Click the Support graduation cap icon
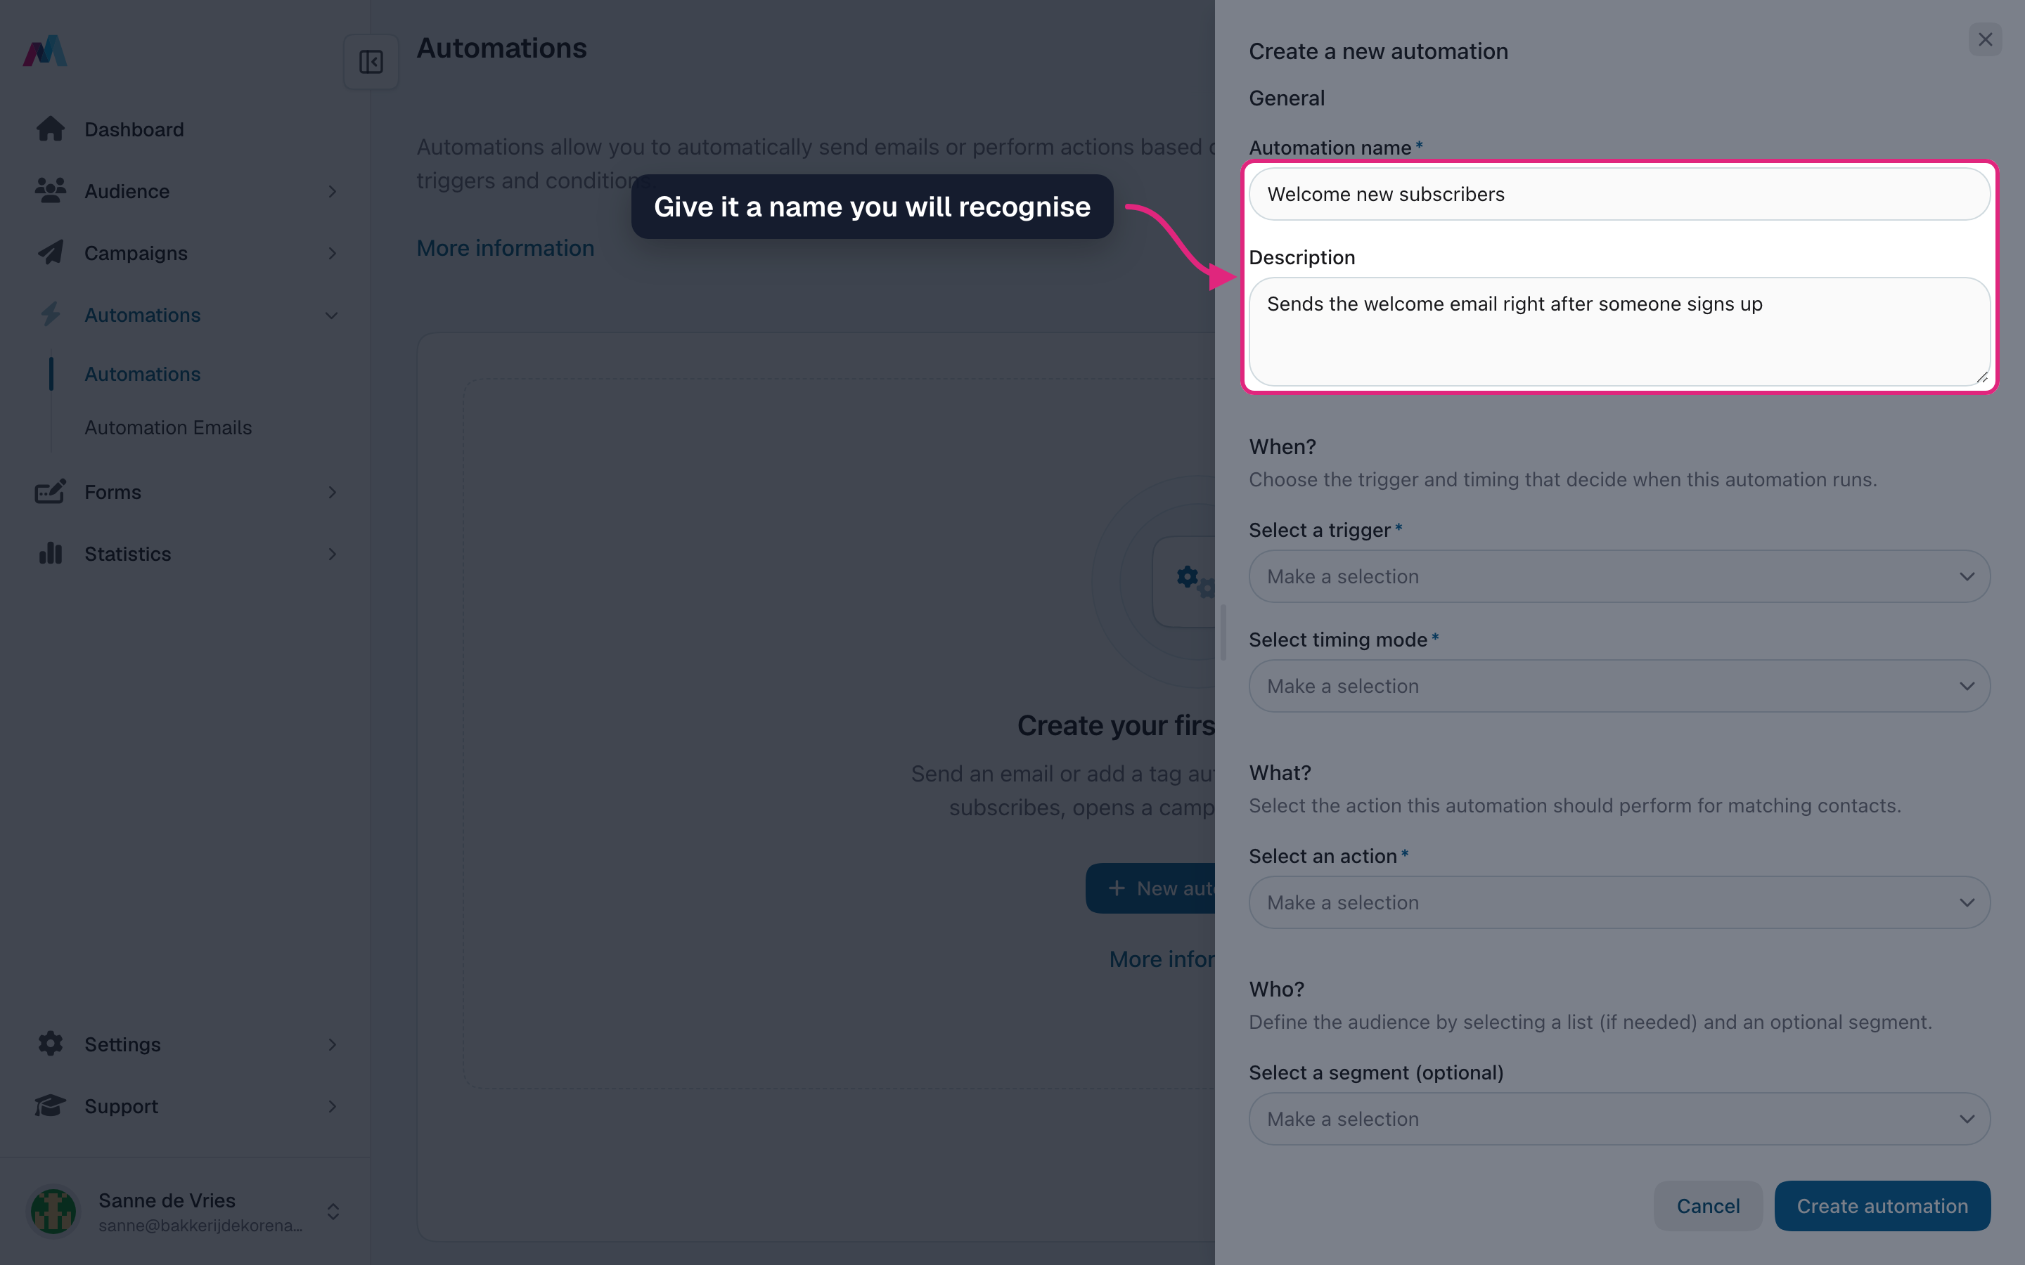Image resolution: width=2025 pixels, height=1265 pixels. tap(50, 1105)
